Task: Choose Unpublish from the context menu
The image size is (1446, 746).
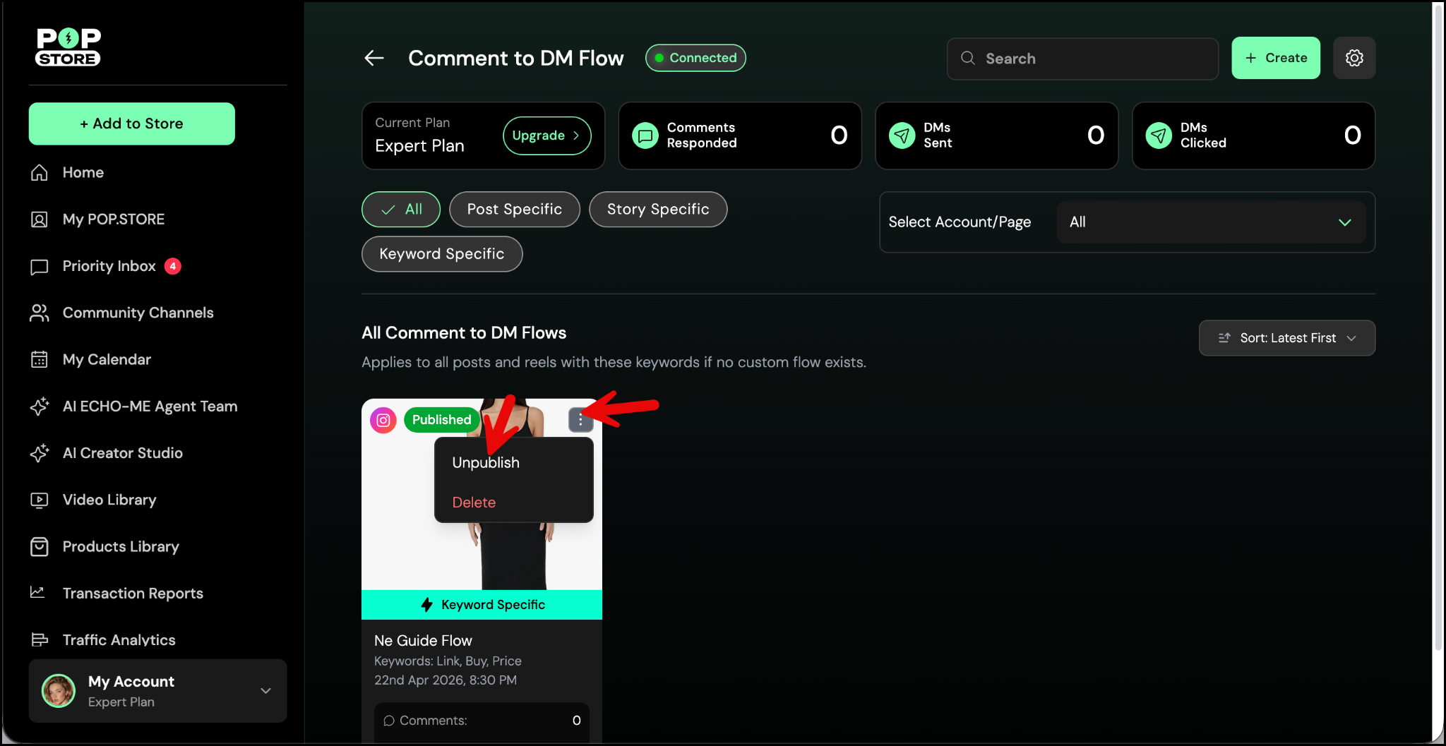Action: [486, 463]
